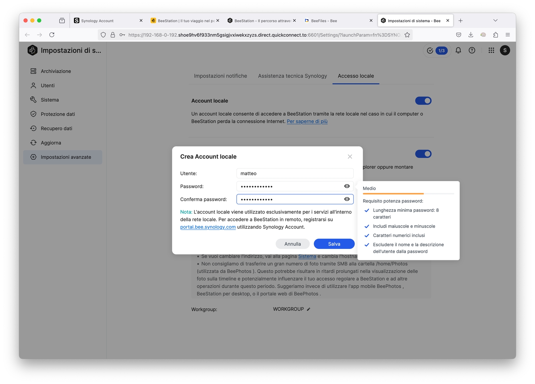Close the BeeFiles browser tab
Screen dimensions: 535x384
pyautogui.click(x=371, y=21)
